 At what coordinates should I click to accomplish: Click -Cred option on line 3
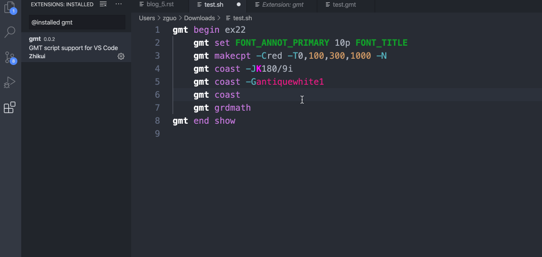[x=269, y=56]
